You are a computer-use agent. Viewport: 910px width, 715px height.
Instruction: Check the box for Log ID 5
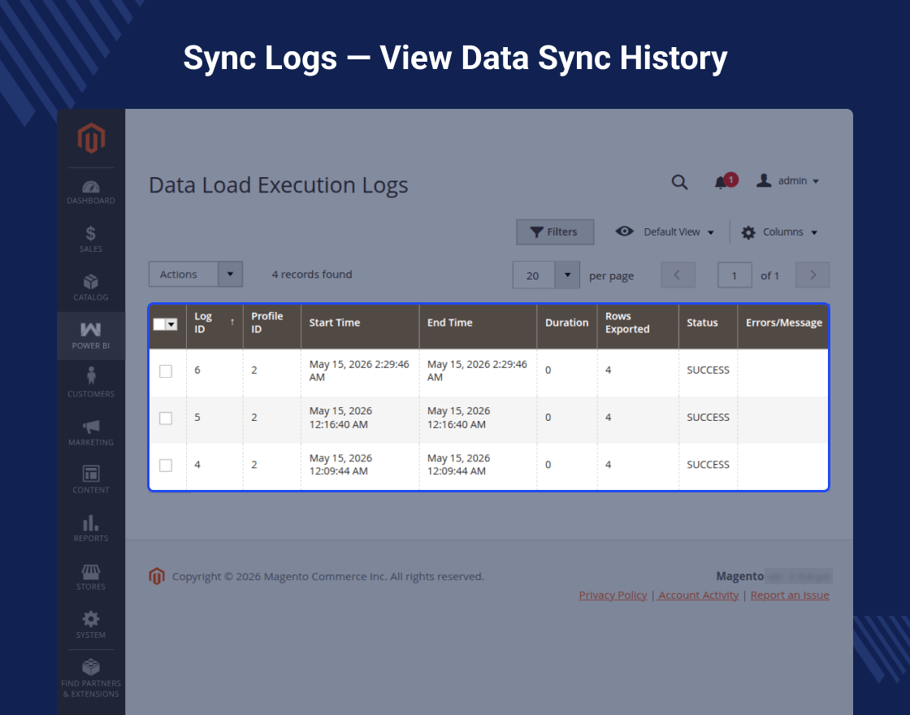[x=166, y=418]
